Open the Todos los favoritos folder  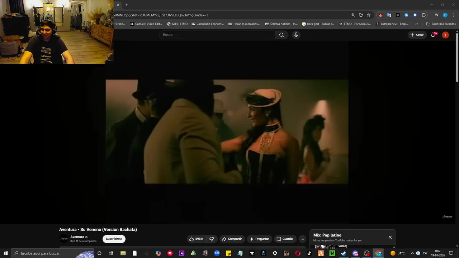point(441,24)
